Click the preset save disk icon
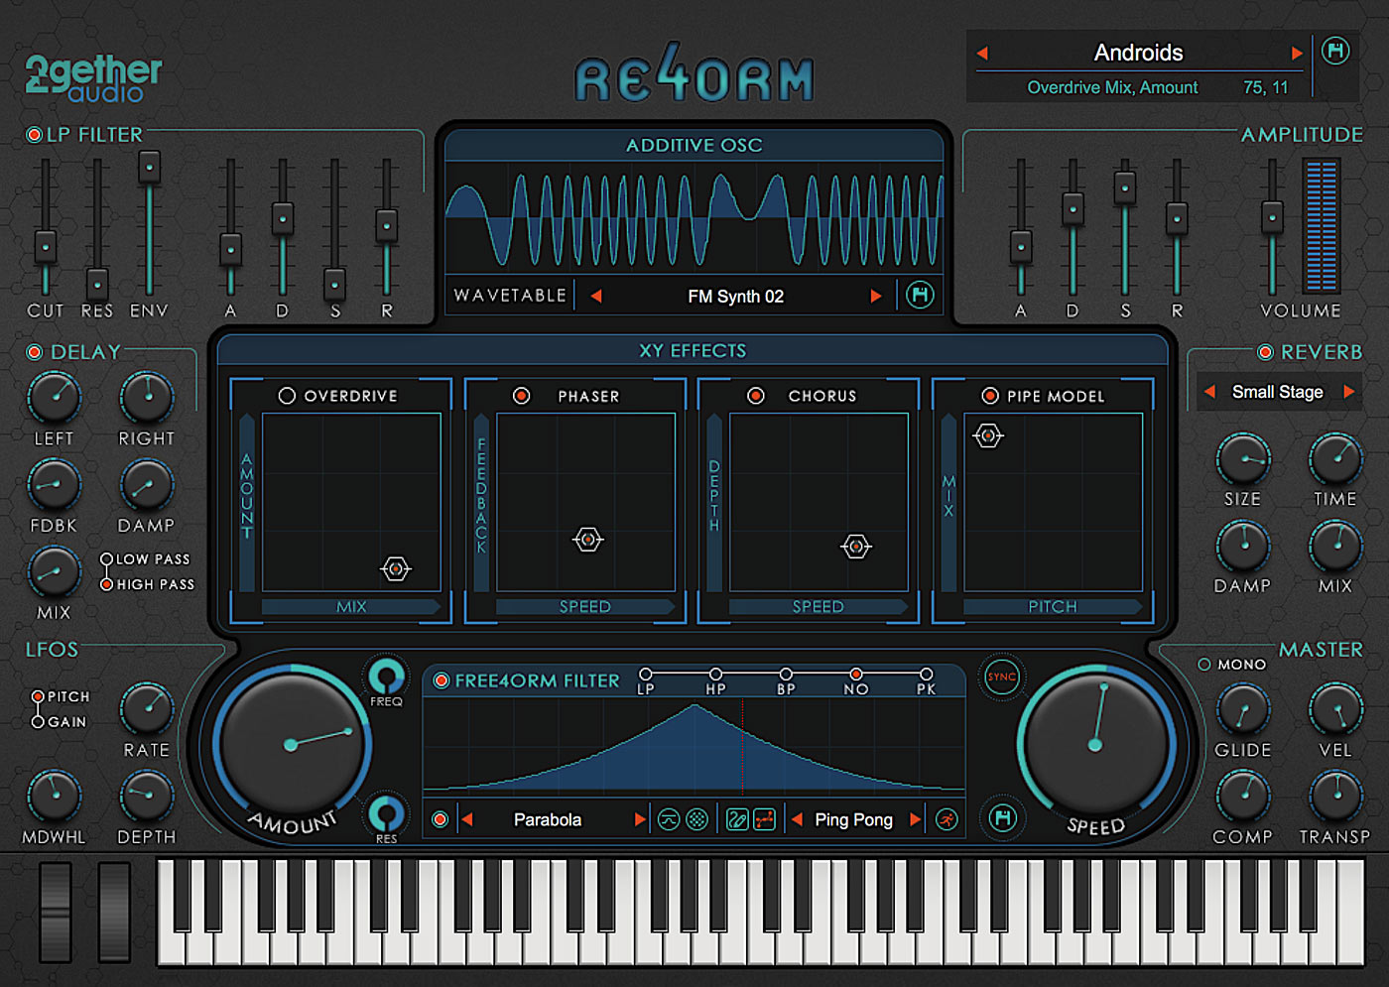The width and height of the screenshot is (1389, 987). pyautogui.click(x=1335, y=51)
